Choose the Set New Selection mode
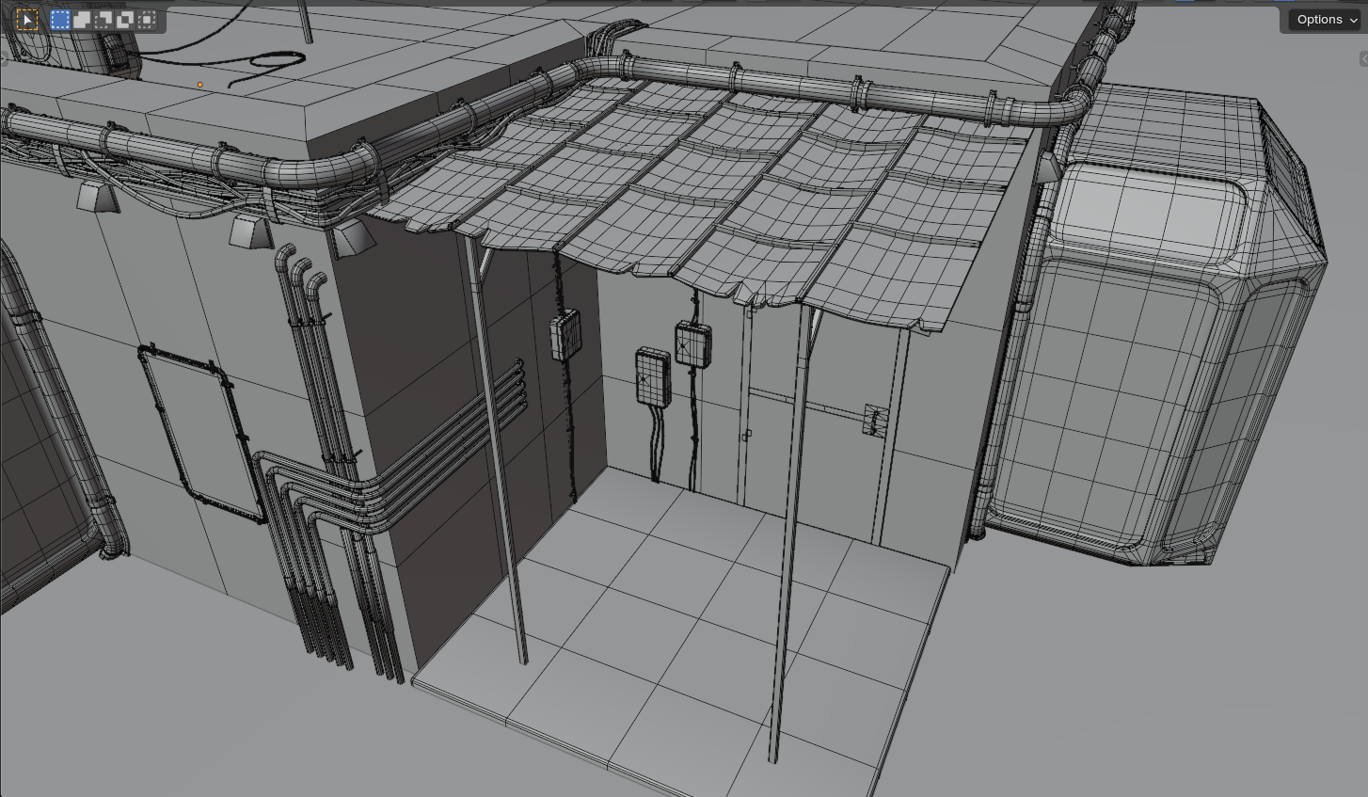 coord(60,20)
